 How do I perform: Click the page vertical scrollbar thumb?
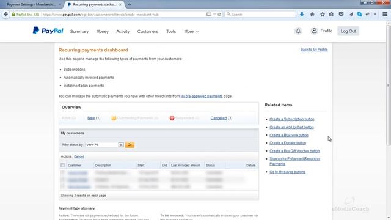(389, 85)
